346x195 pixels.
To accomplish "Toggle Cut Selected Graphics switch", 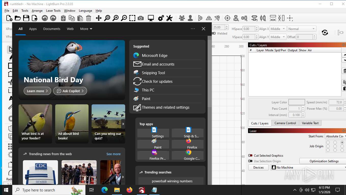I will tap(250, 155).
